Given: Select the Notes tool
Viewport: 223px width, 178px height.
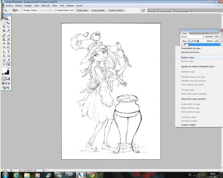Looking at the screenshot, I should (4, 60).
